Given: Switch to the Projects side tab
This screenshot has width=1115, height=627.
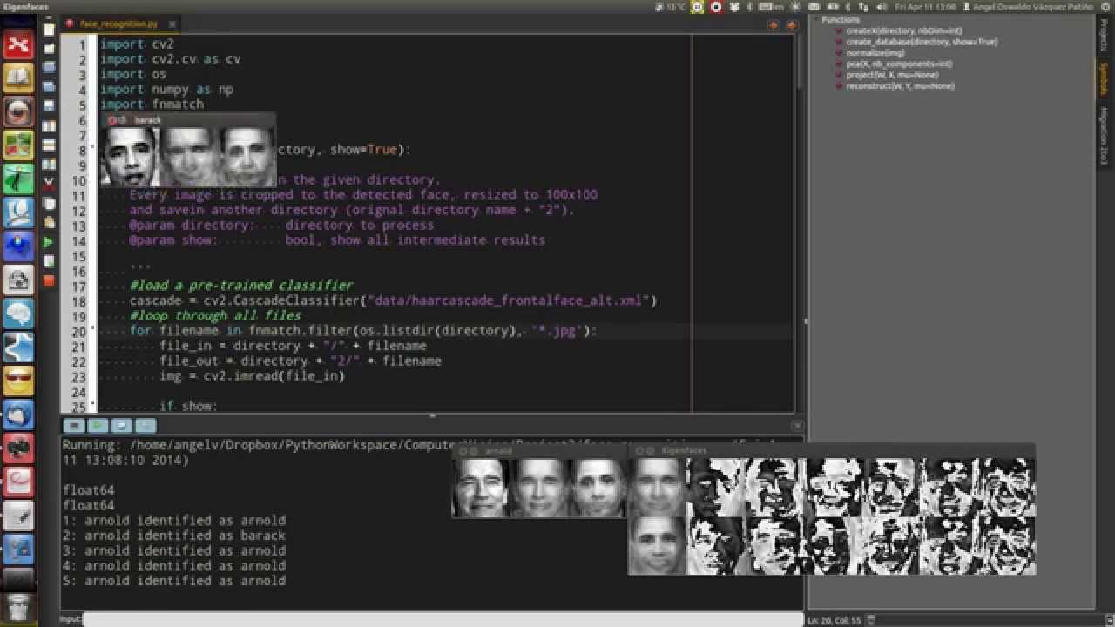Looking at the screenshot, I should pos(1103,34).
